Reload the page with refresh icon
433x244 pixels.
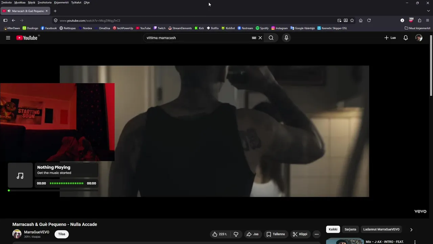click(x=369, y=20)
